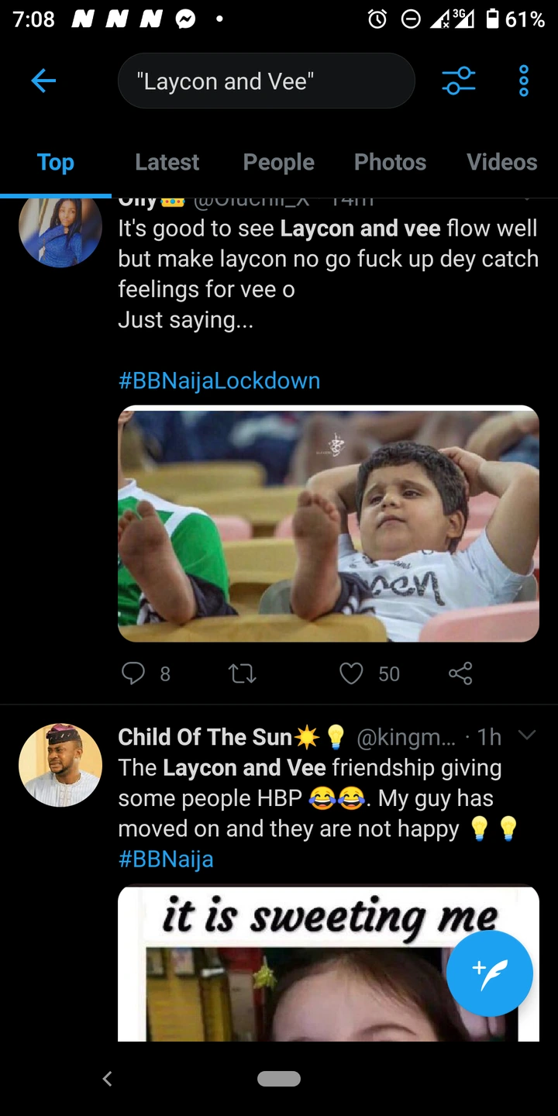View the boy relaxing meme image
The width and height of the screenshot is (558, 1116).
coord(329,524)
